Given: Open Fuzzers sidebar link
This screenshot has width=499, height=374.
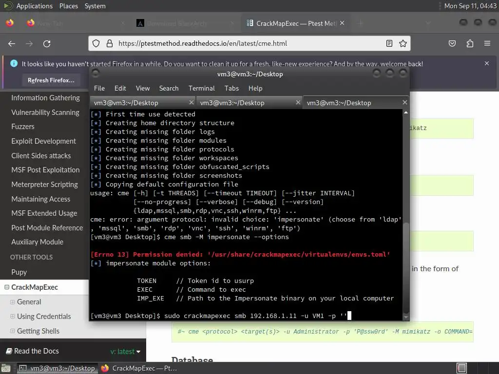Looking at the screenshot, I should [x=23, y=127].
